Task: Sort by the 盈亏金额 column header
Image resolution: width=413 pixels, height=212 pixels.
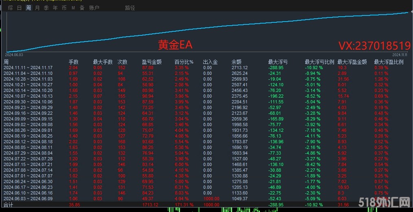Action: pyautogui.click(x=152, y=62)
